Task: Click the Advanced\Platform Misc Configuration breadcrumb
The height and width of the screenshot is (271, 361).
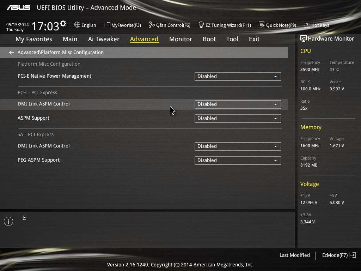Action: pos(61,52)
